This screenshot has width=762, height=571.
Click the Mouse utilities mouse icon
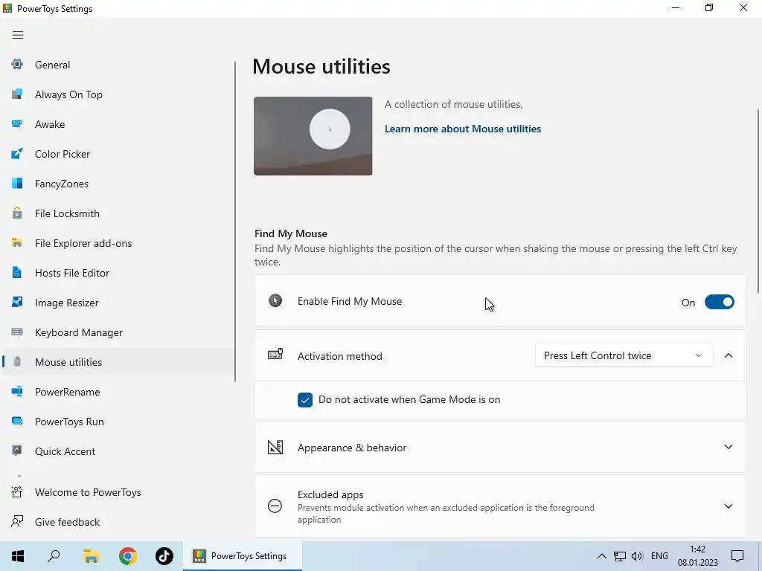[17, 362]
